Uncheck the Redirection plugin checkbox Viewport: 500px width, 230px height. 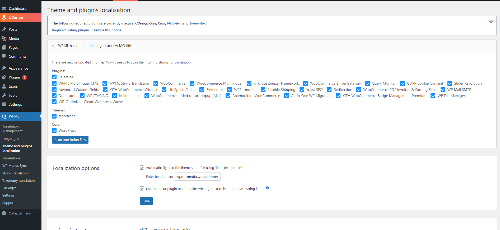pos(329,90)
